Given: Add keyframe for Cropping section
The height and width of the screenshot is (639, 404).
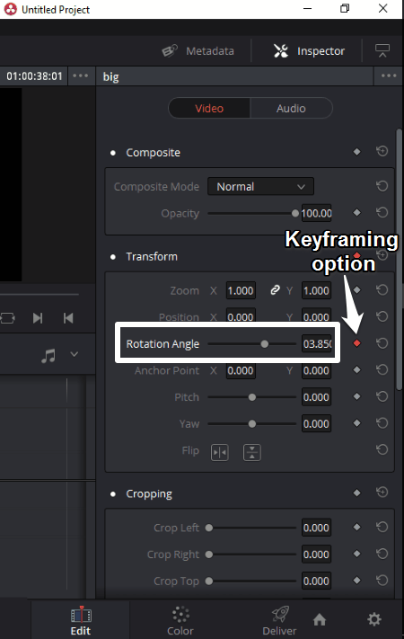Looking at the screenshot, I should pyautogui.click(x=356, y=493).
